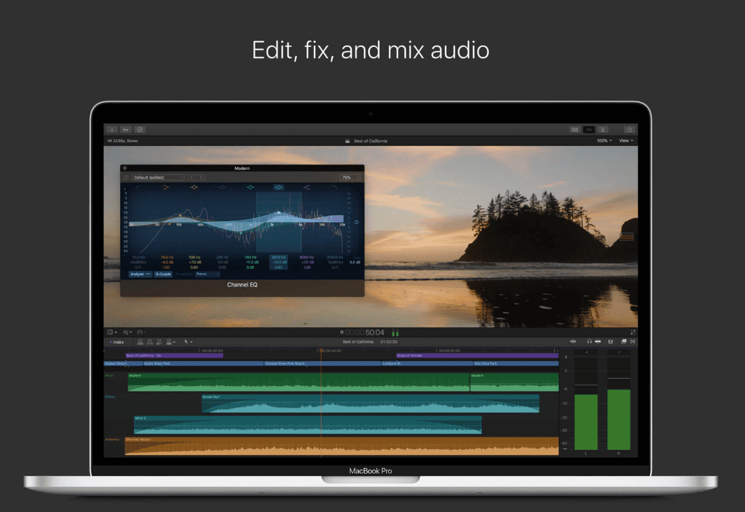Toggle the orange low shelf band icon
The image size is (745, 512).
coord(166,187)
